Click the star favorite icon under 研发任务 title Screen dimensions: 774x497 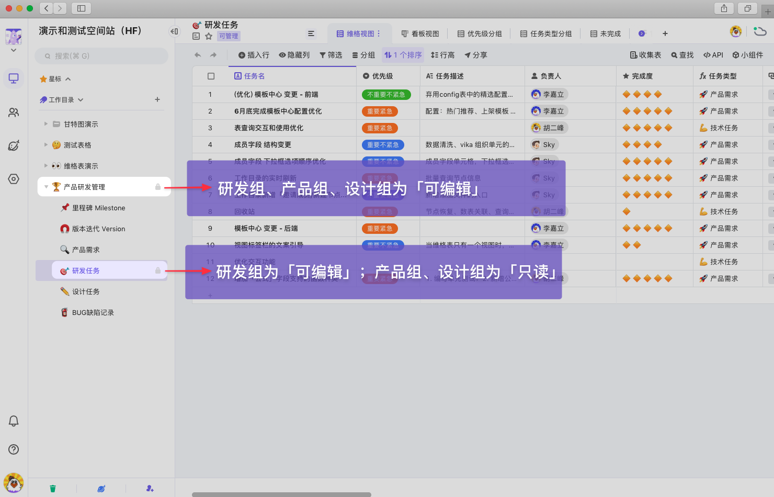[209, 36]
